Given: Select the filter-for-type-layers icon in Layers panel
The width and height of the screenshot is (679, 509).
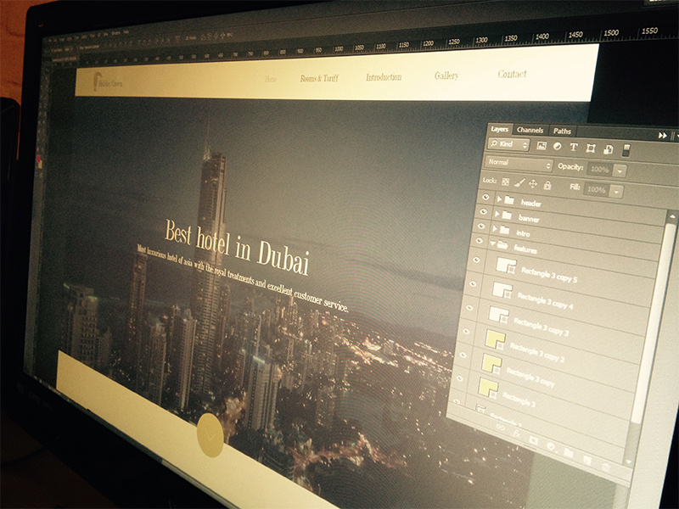Looking at the screenshot, I should pos(573,147).
